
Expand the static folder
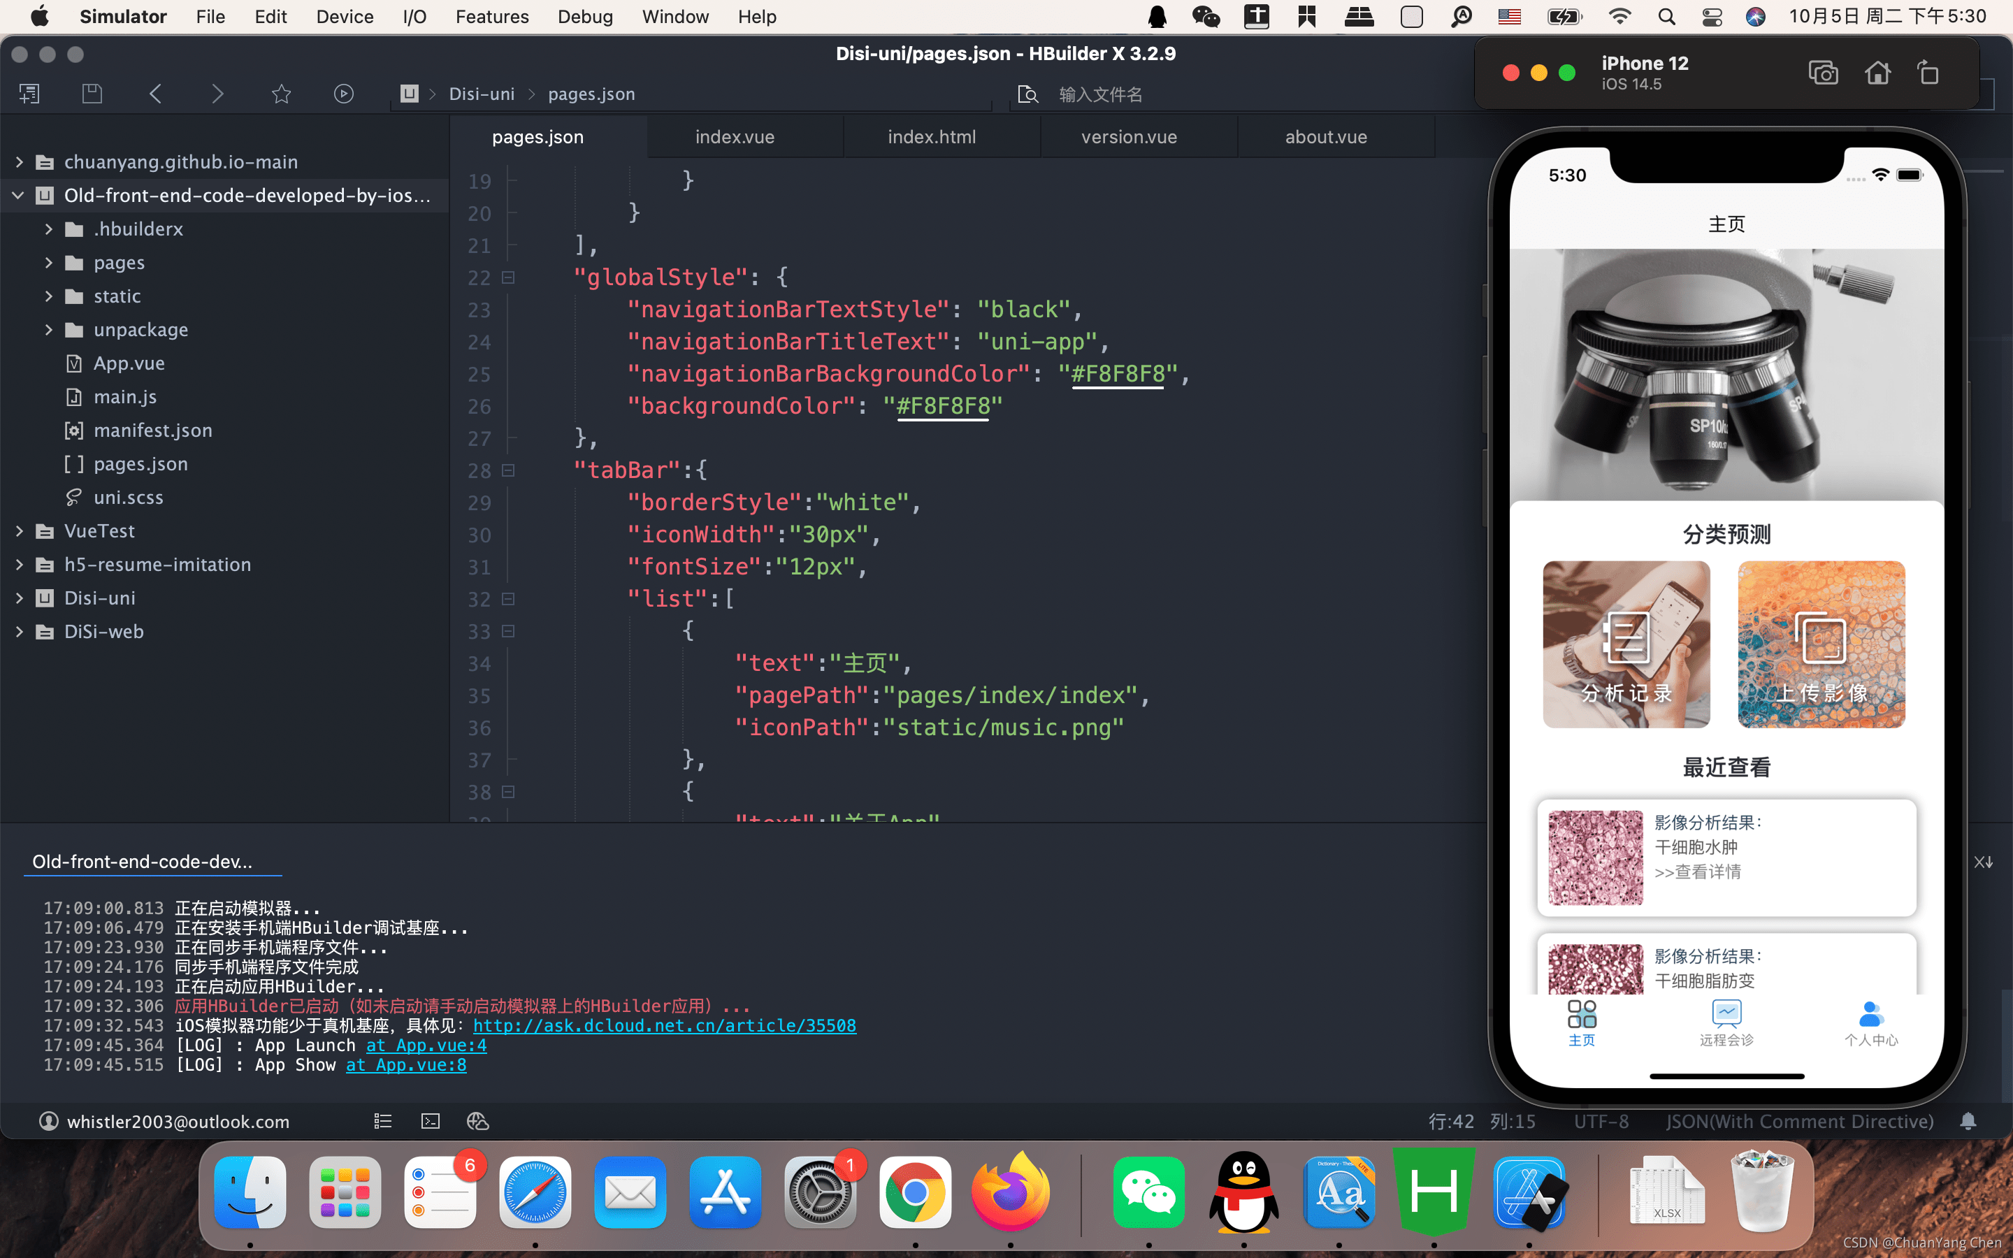[x=48, y=296]
